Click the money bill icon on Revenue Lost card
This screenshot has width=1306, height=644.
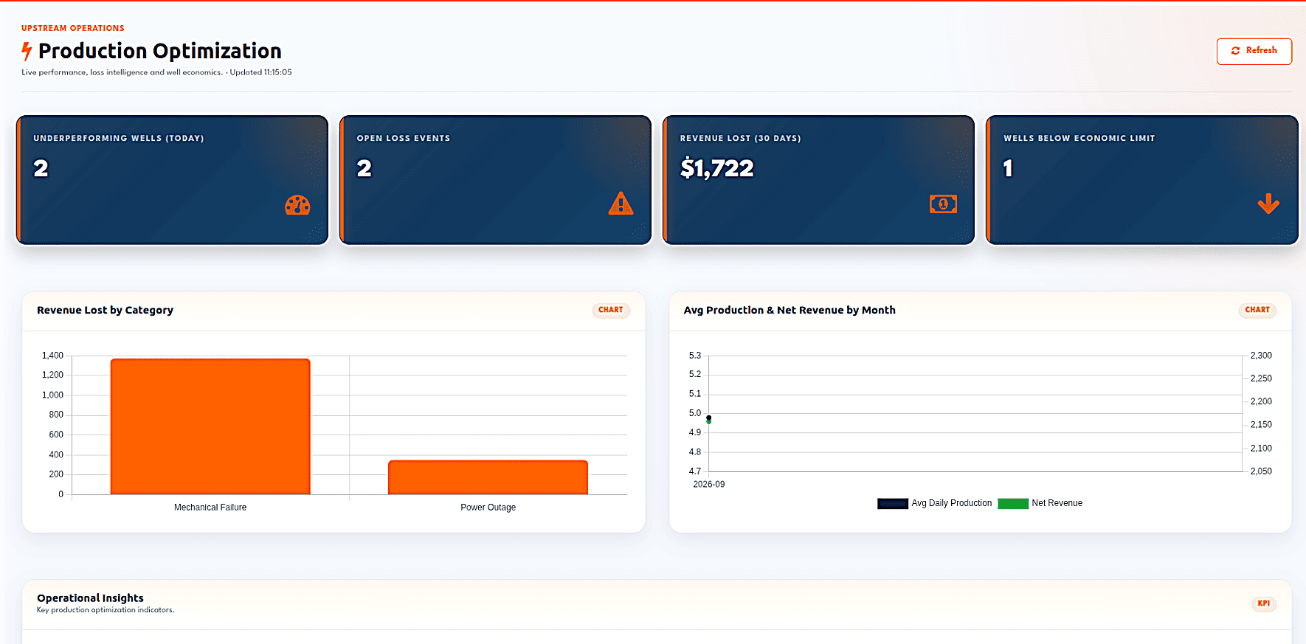(x=943, y=204)
